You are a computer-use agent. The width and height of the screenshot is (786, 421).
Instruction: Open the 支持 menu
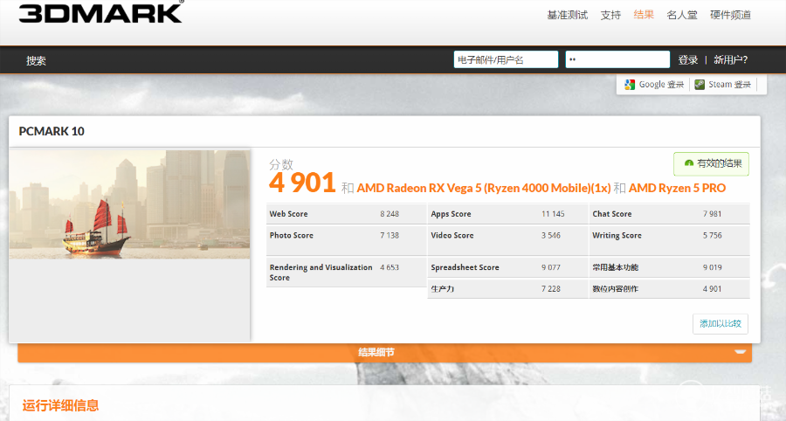(610, 15)
